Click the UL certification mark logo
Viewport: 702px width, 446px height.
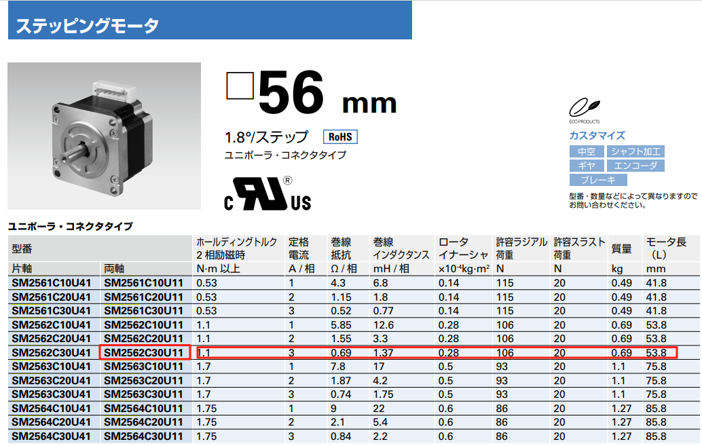tap(267, 195)
